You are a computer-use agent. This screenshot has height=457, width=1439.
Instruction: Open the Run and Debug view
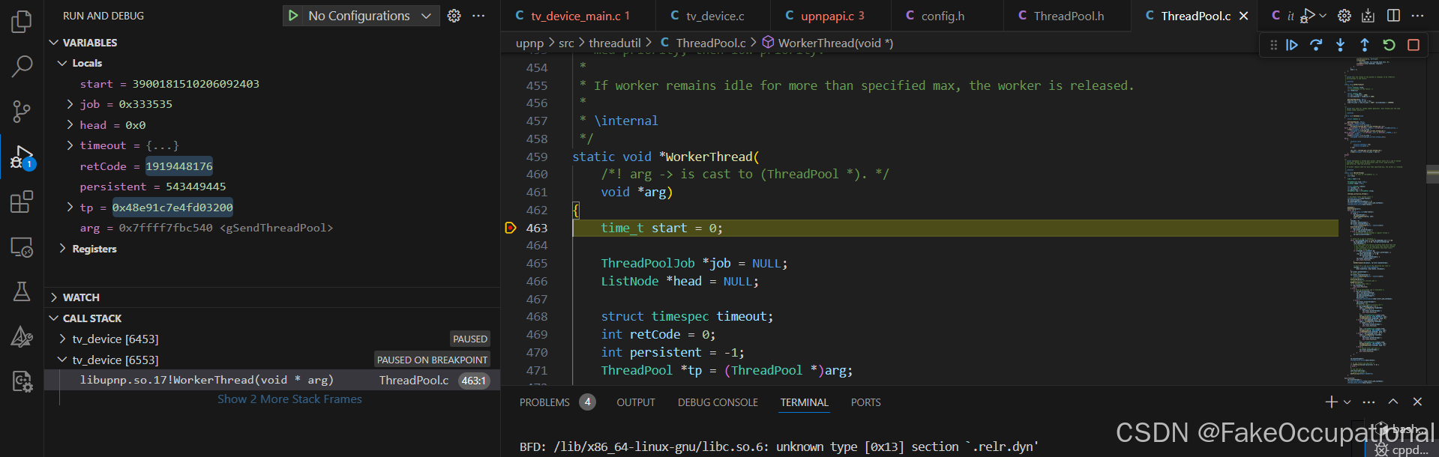coord(22,157)
